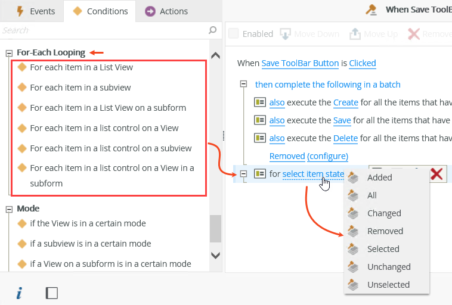Click the info icon at bottom left
The image size is (452, 305).
click(19, 292)
